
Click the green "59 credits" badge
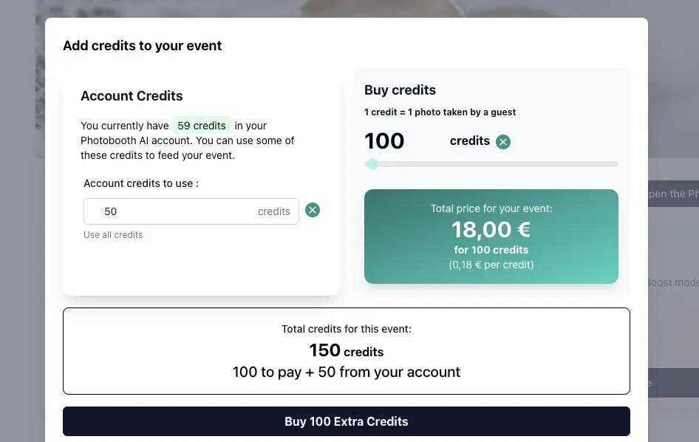[x=202, y=126]
